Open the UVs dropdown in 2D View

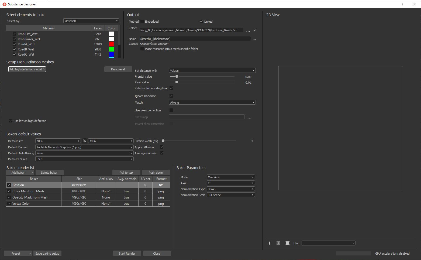point(328,243)
